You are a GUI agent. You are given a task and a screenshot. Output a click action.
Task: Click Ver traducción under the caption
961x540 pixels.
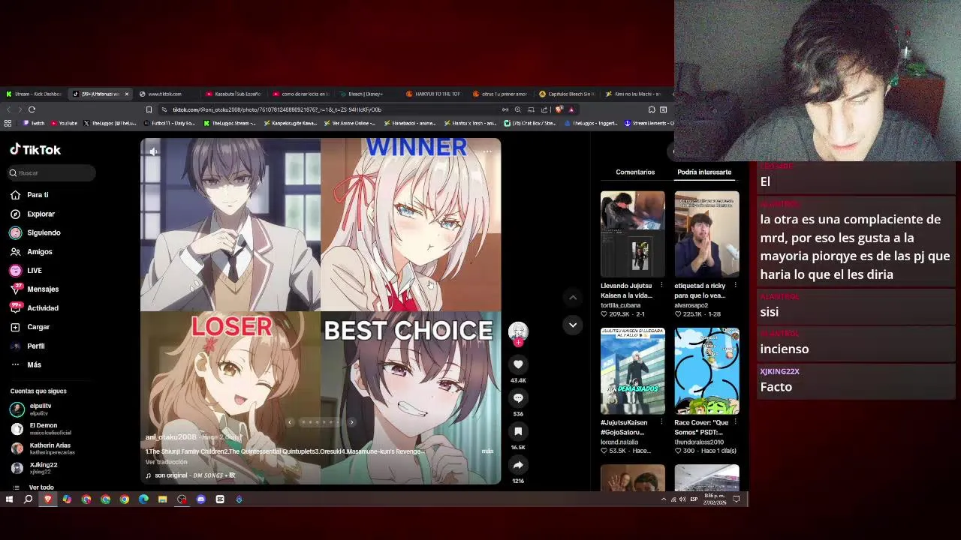tap(166, 462)
